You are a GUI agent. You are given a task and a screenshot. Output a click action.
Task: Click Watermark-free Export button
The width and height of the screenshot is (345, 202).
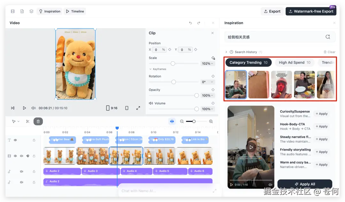311,11
